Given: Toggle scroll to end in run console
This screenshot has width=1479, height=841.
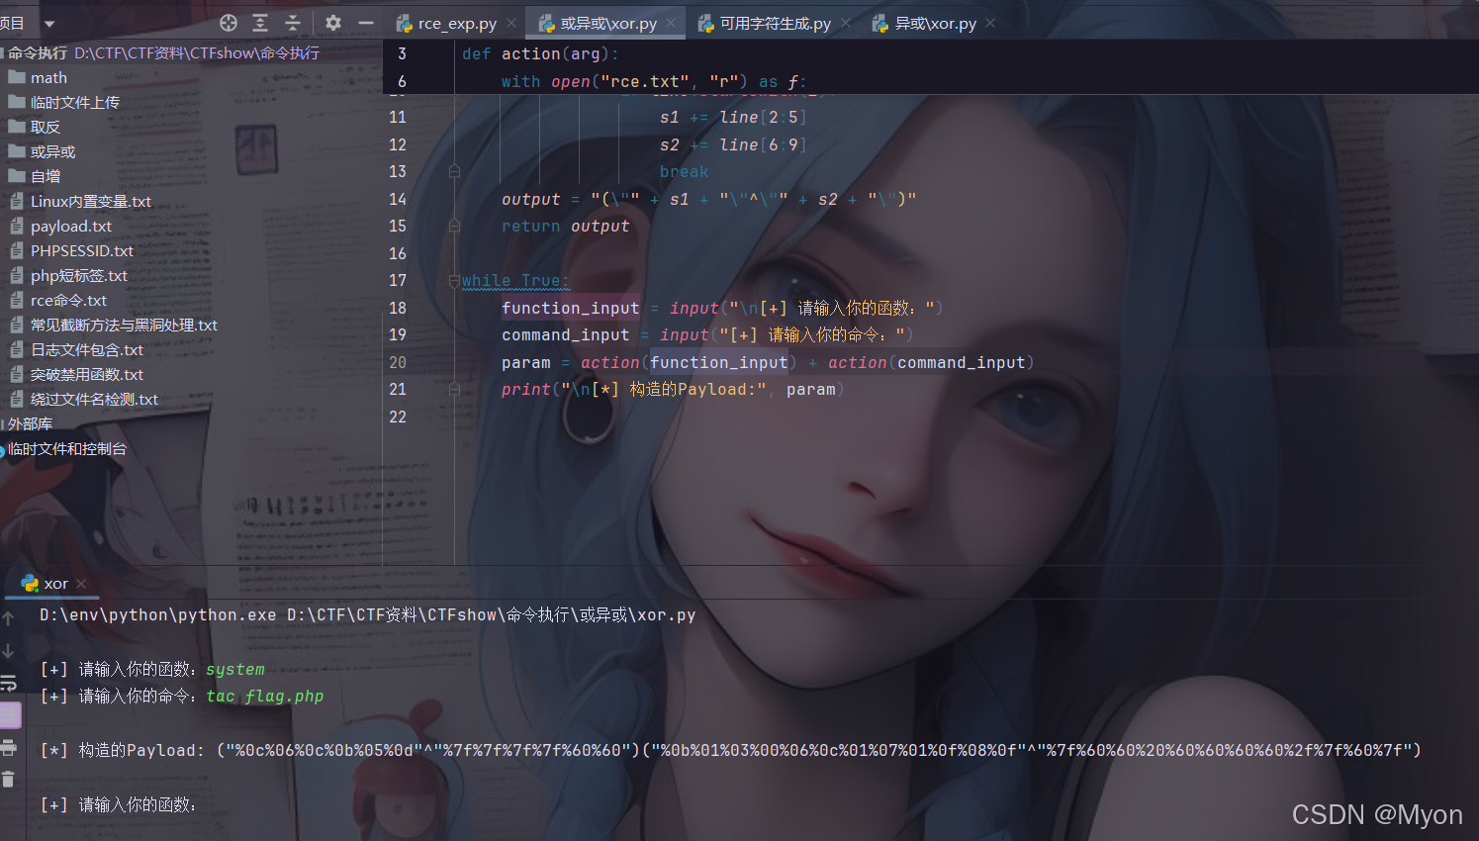Looking at the screenshot, I should (9, 714).
